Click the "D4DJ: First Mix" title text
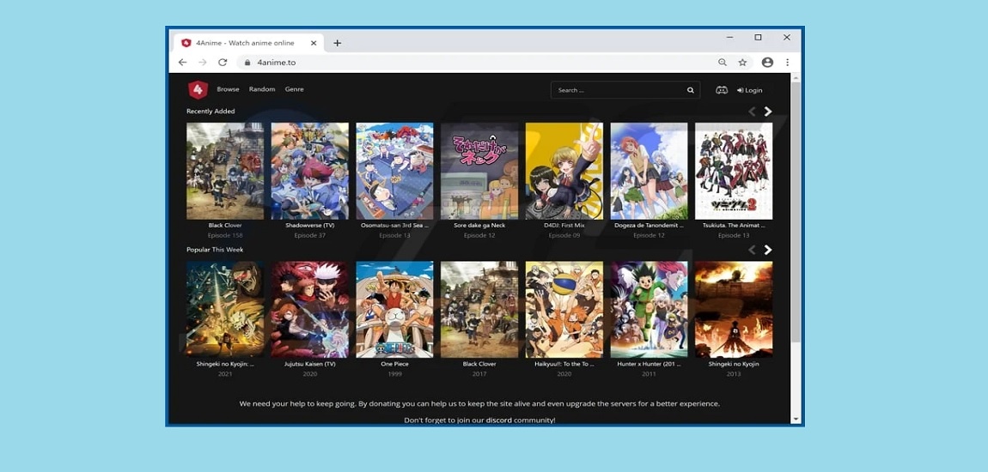This screenshot has height=472, width=988. click(564, 226)
